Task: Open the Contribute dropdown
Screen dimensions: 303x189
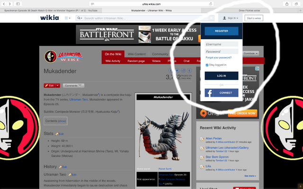Action: point(250,53)
